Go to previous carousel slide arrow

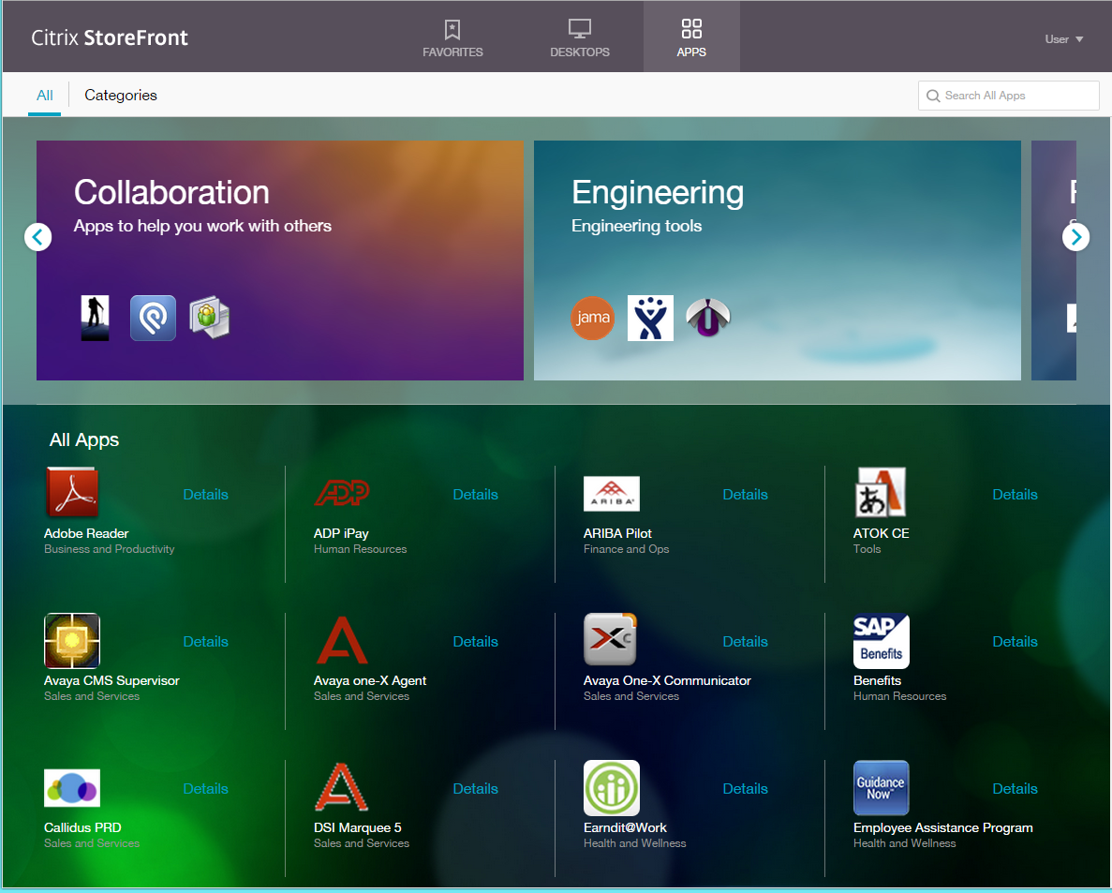pyautogui.click(x=37, y=237)
